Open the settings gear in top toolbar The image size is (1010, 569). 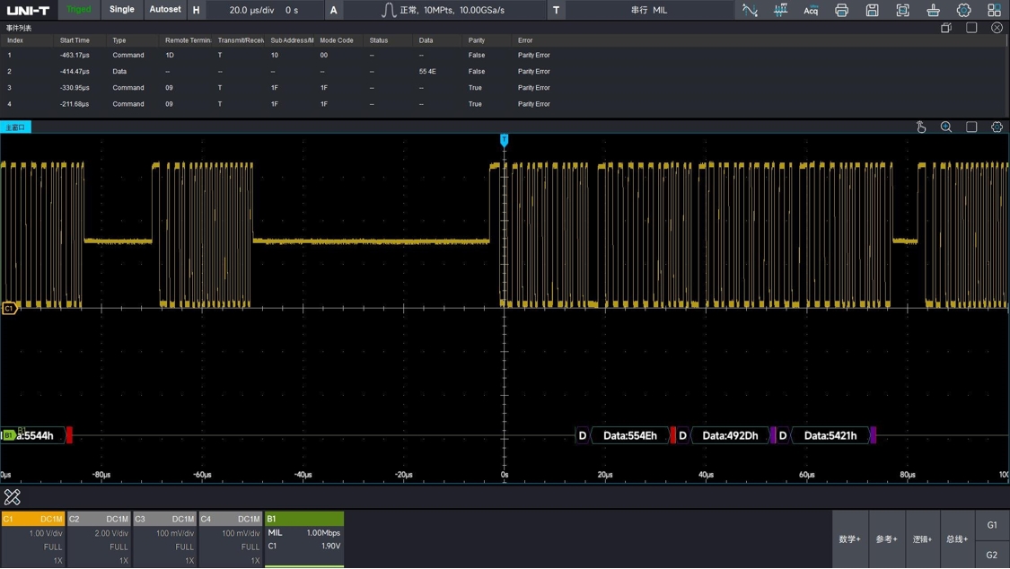coord(963,10)
